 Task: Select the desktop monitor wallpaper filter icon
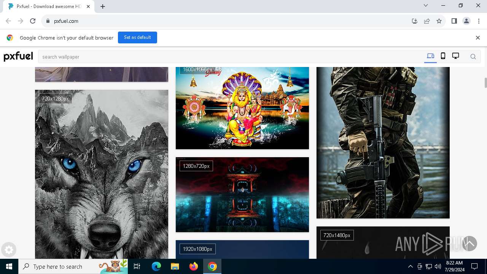coord(455,56)
